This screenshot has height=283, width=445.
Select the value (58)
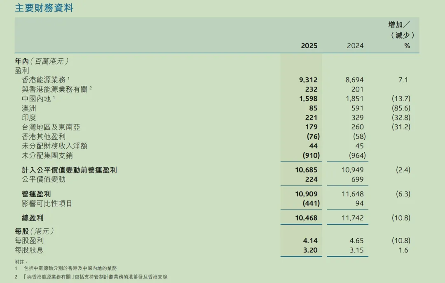click(359, 136)
